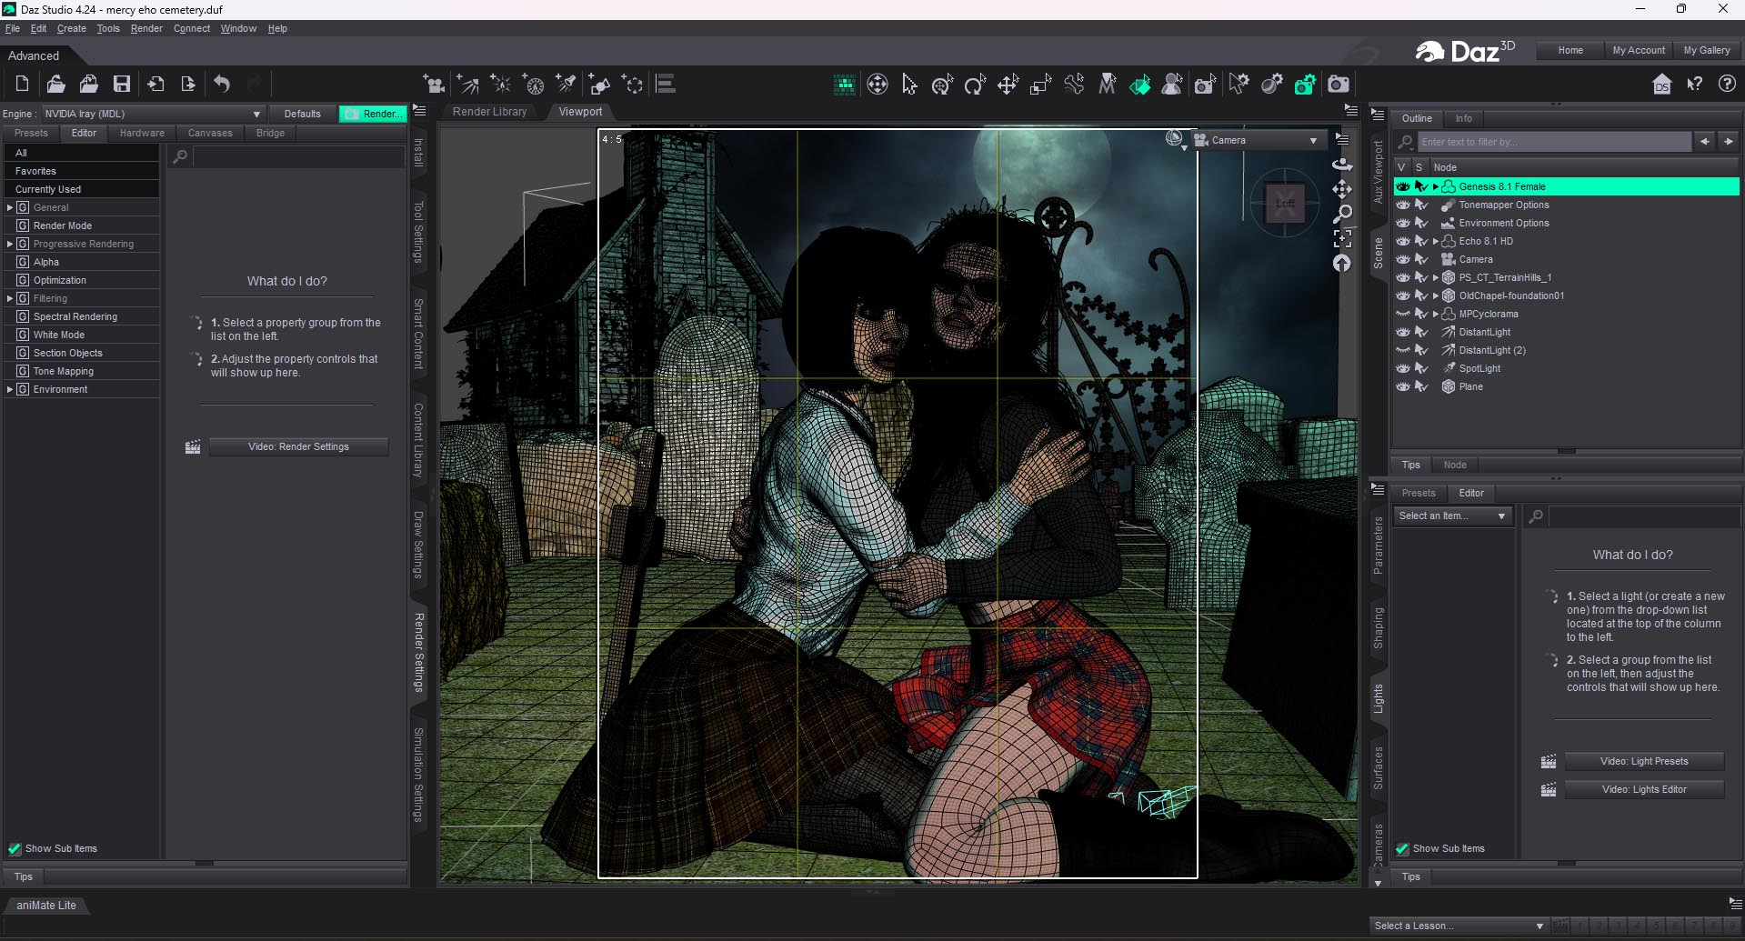Open the Select an Item dropdown
Image resolution: width=1745 pixels, height=941 pixels.
click(1452, 516)
